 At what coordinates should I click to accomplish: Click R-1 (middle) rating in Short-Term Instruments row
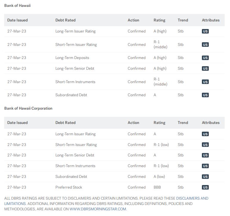[x=160, y=82]
